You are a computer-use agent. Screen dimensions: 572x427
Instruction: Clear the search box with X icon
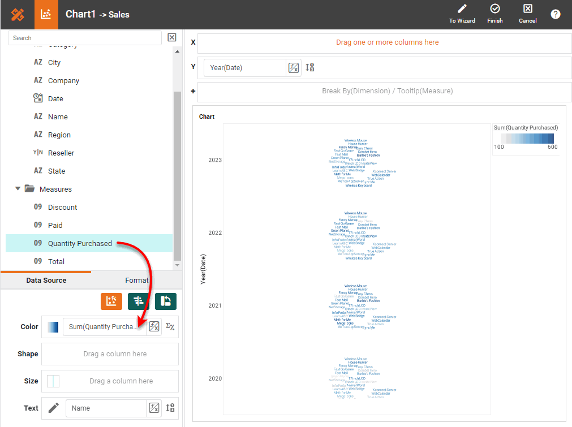pos(172,38)
